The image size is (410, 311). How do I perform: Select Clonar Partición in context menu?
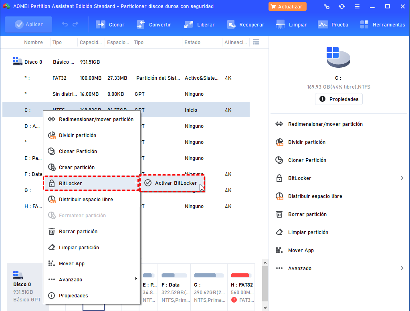click(92, 151)
